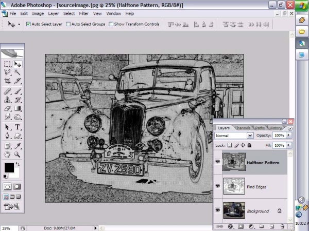Select the Brush tool
This screenshot has height=231, width=309.
pyautogui.click(x=18, y=91)
